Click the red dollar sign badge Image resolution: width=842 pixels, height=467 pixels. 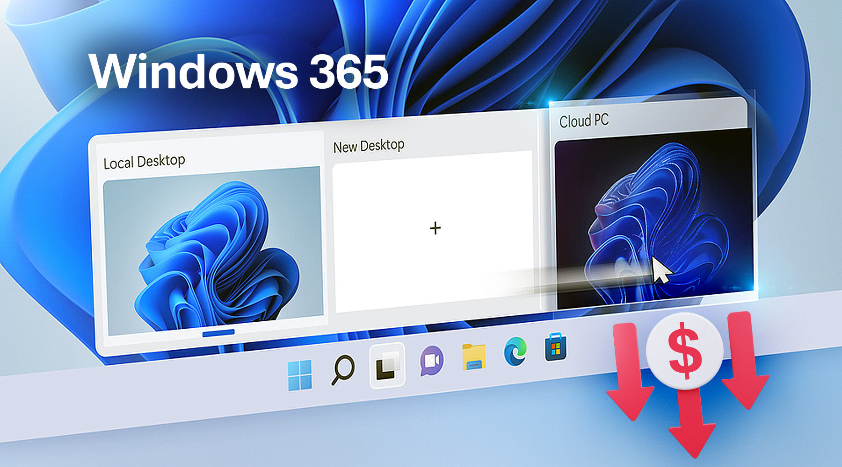click(x=685, y=350)
